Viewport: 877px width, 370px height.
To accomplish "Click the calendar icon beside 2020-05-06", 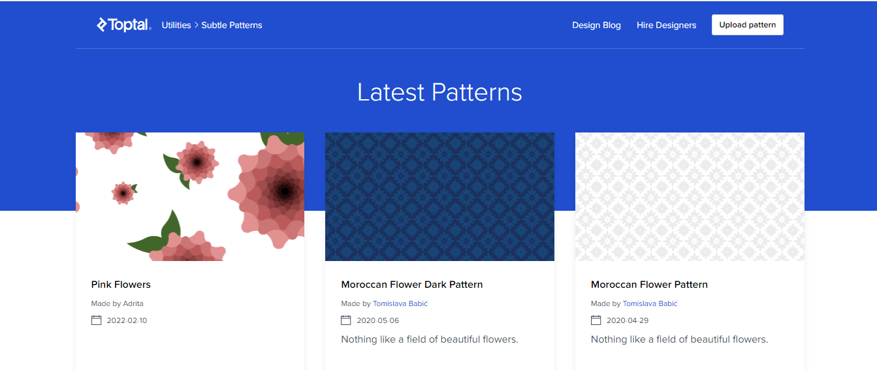I will pos(346,320).
